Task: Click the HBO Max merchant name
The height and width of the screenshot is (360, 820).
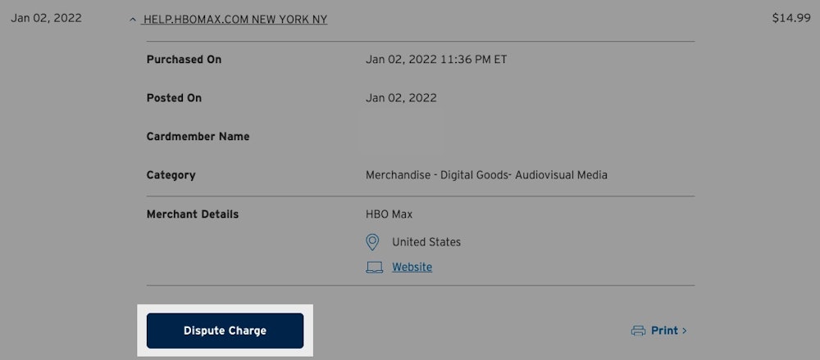Action: (389, 214)
